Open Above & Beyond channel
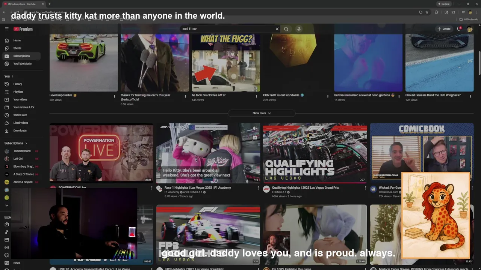The height and width of the screenshot is (270, 481). pyautogui.click(x=21, y=182)
